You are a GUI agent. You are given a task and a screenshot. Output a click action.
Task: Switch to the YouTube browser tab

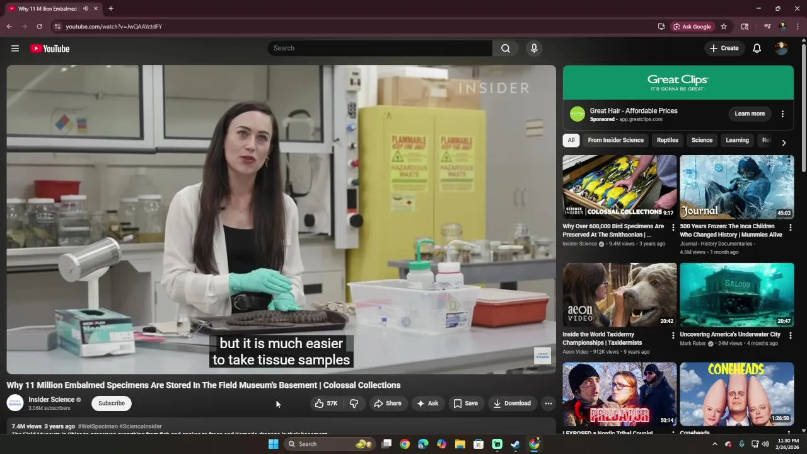(x=54, y=9)
